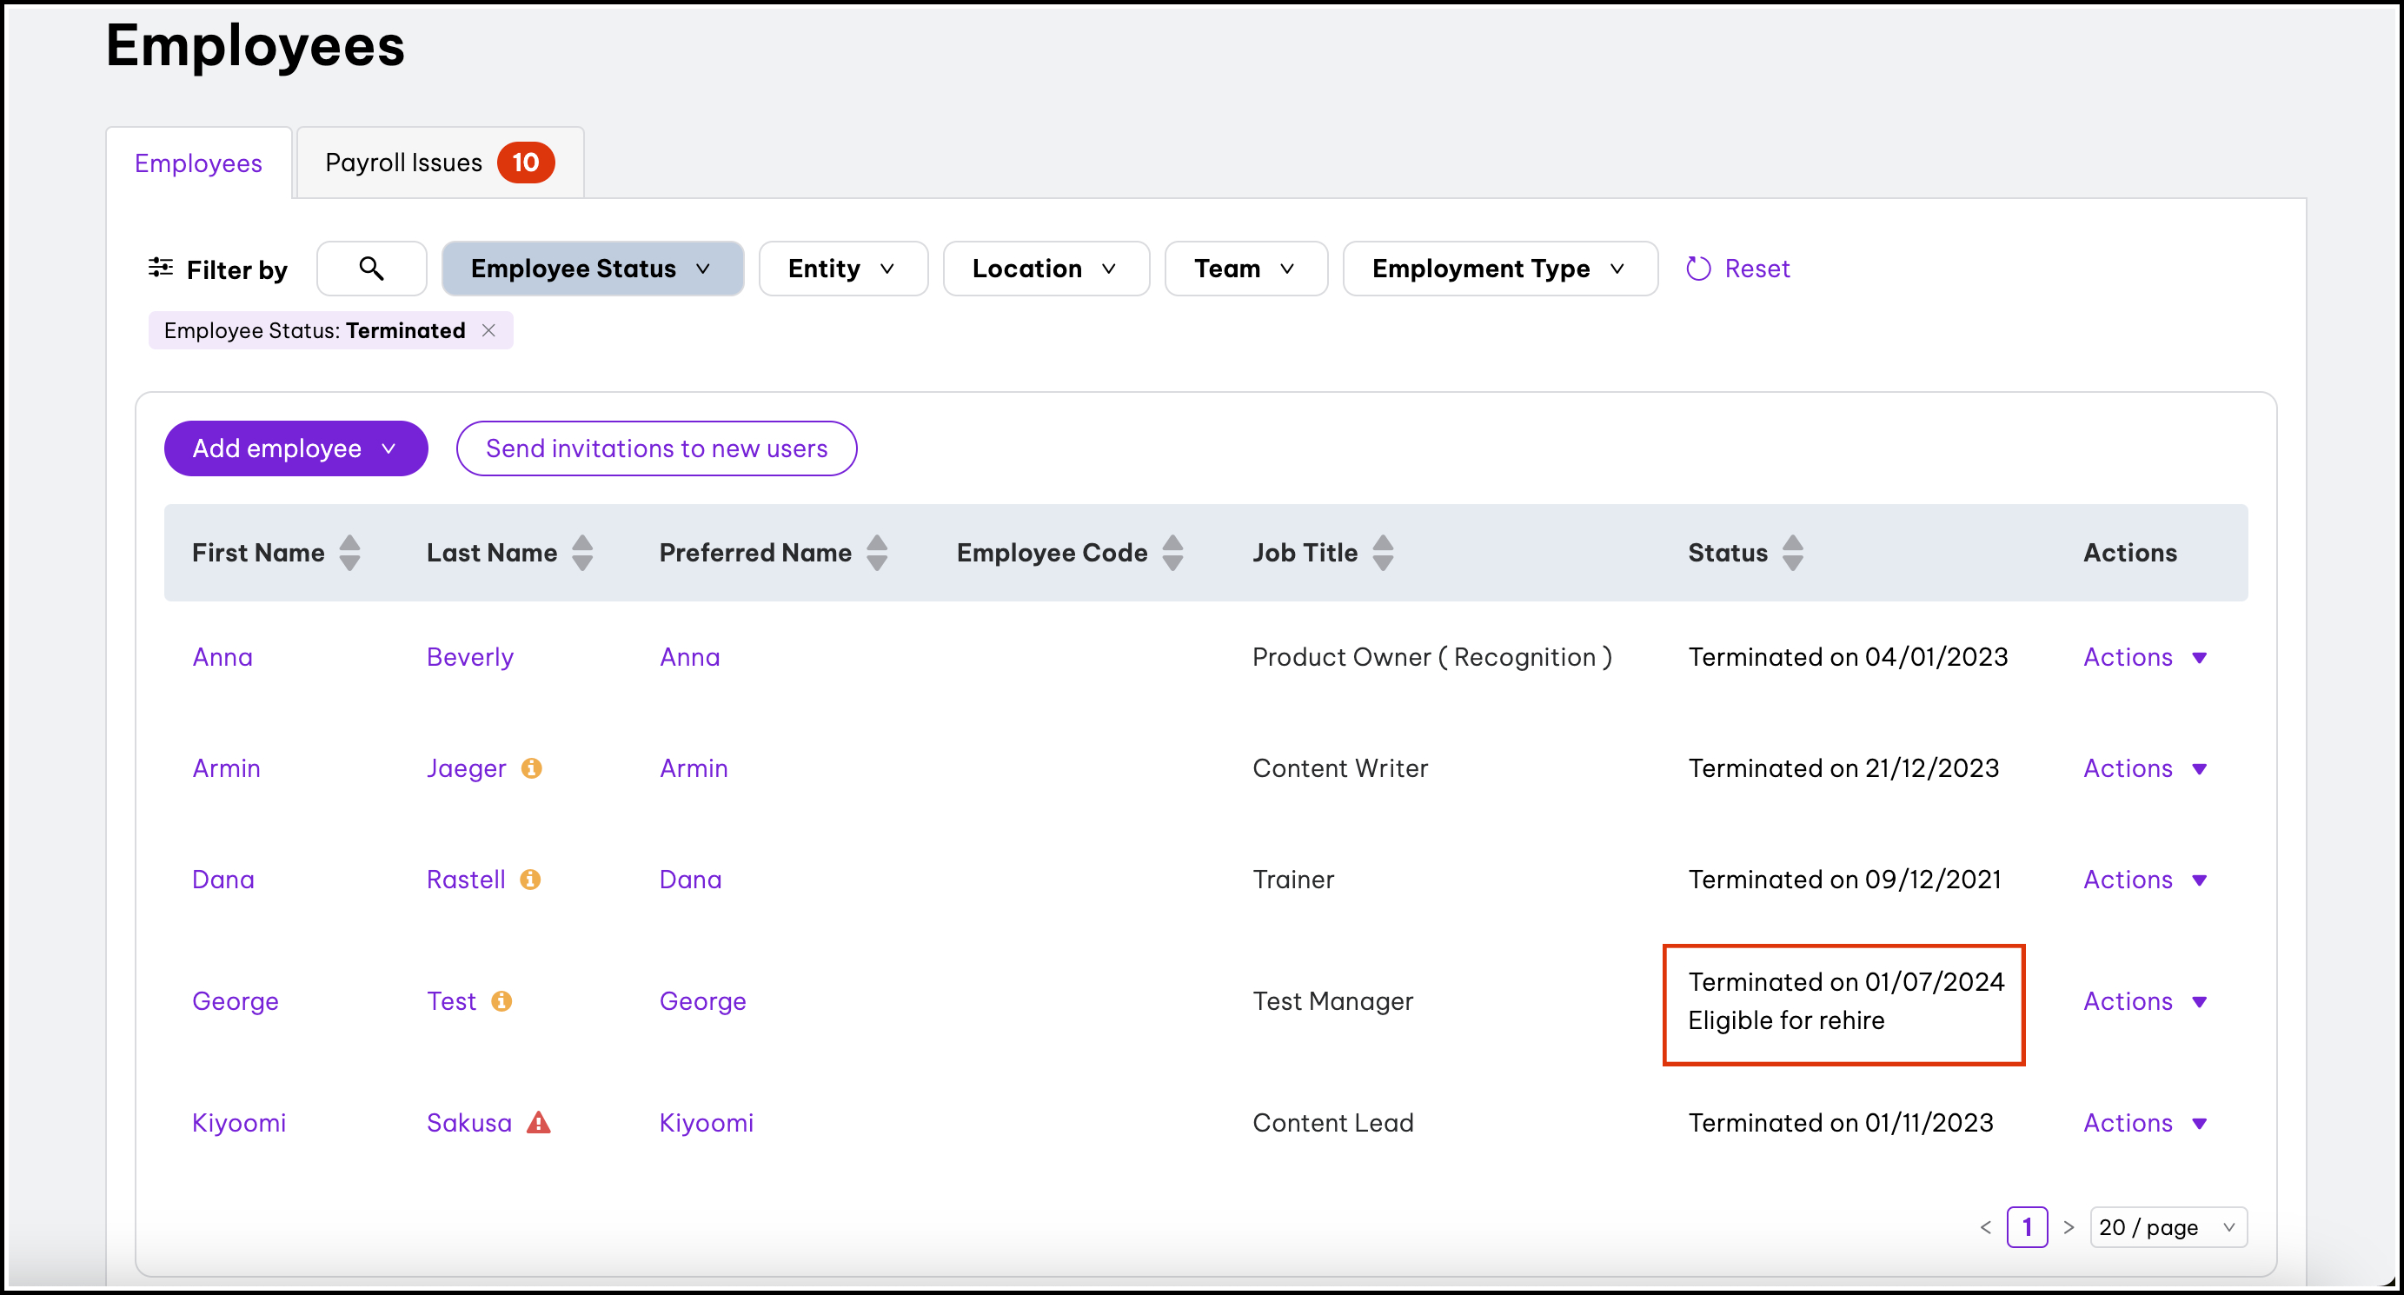Click the Reset filters icon

point(1698,269)
